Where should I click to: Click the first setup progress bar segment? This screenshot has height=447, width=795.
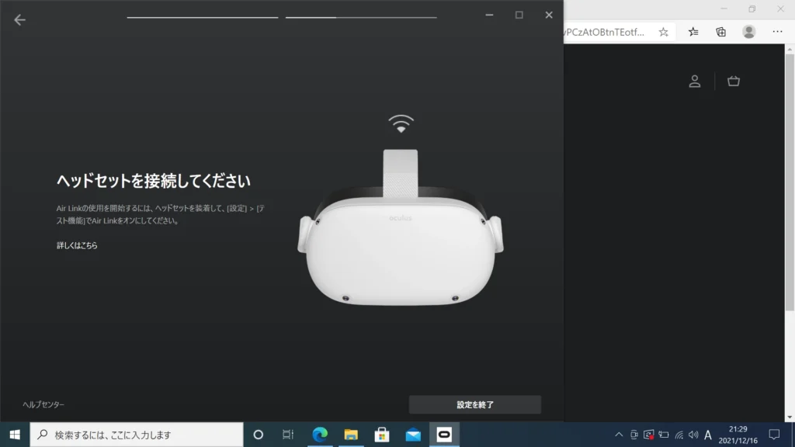[x=203, y=17]
